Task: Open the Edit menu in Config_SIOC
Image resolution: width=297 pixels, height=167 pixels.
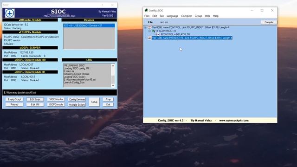Action: [x=155, y=16]
